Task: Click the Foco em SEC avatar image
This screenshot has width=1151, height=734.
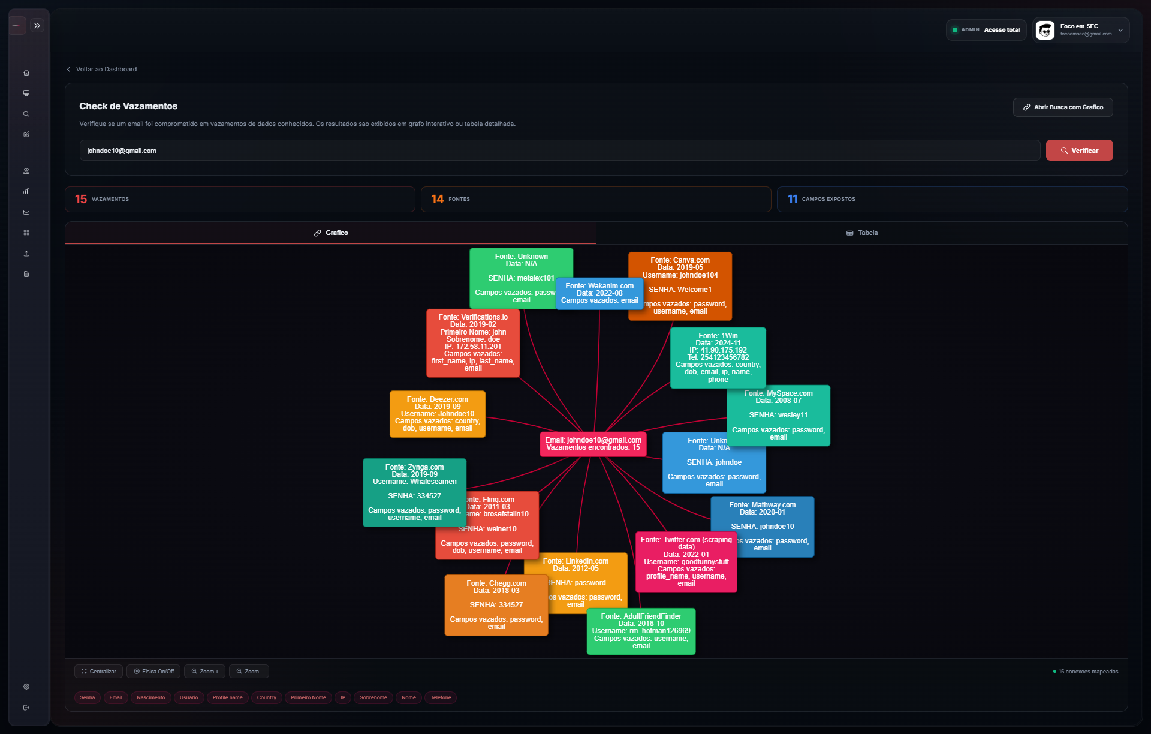Action: point(1045,30)
